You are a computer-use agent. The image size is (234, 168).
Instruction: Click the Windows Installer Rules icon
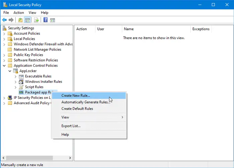click(21, 81)
